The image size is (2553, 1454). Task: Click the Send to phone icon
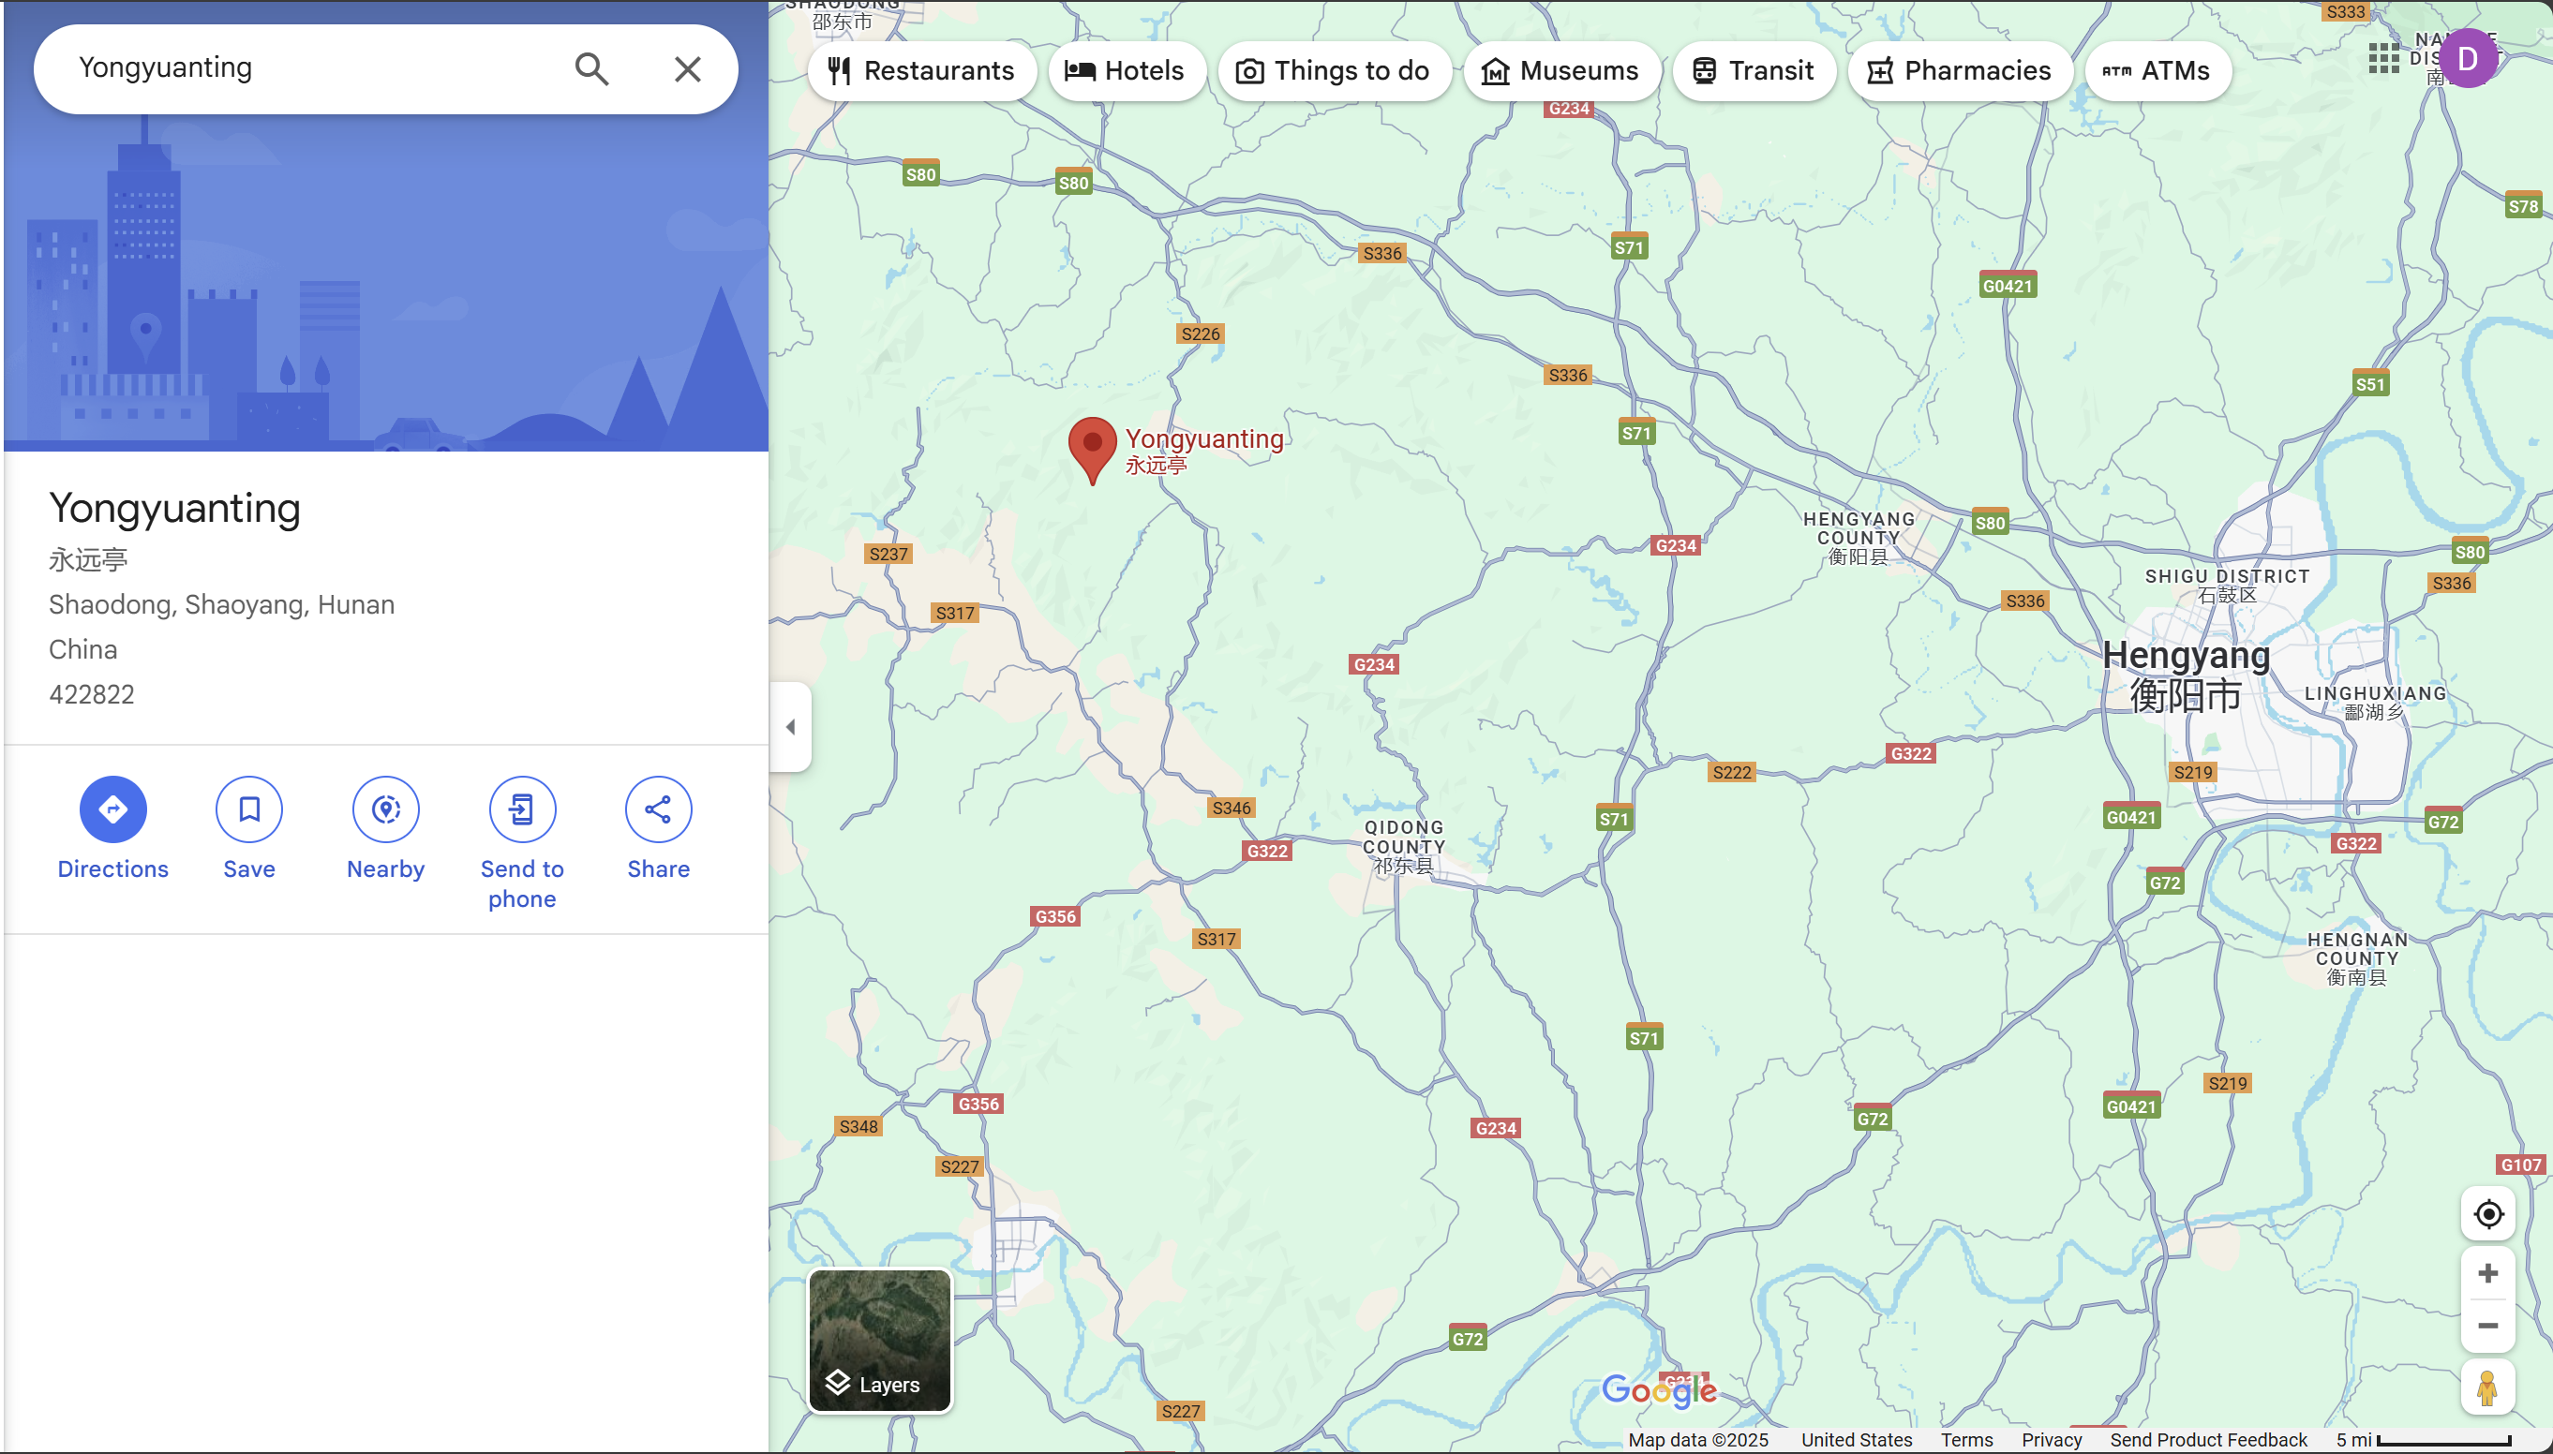(x=521, y=809)
